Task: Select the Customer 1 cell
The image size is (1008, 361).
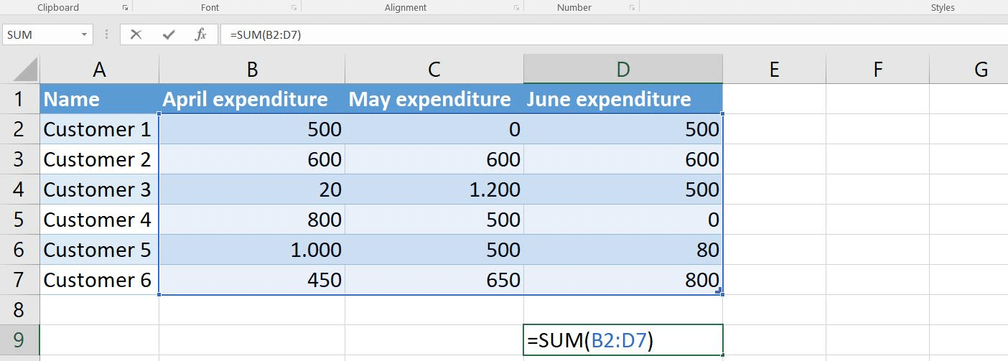Action: 99,129
